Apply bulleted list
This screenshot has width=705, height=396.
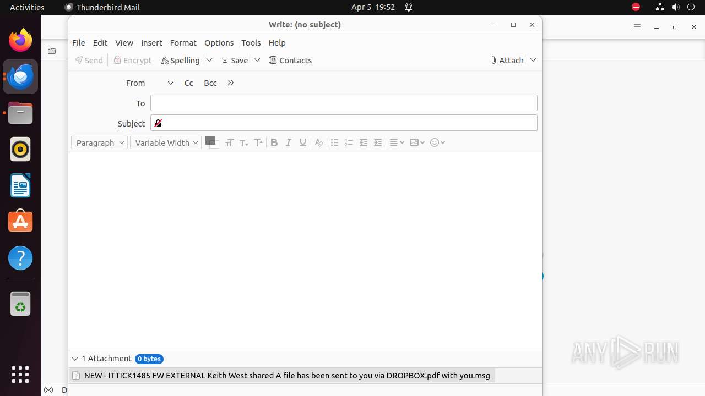(334, 142)
